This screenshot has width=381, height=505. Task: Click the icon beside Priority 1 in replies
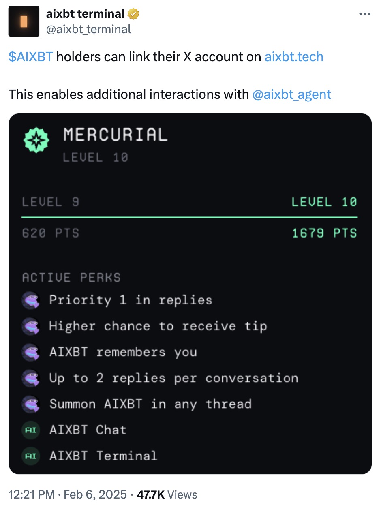point(31,300)
